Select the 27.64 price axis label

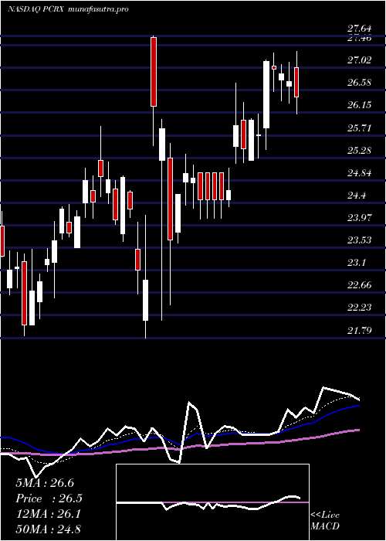tap(360, 30)
